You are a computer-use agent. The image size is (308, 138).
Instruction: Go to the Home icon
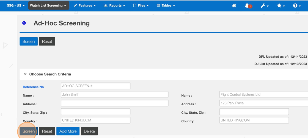(234, 6)
